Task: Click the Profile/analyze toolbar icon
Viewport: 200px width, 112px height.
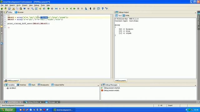Action: [86, 9]
